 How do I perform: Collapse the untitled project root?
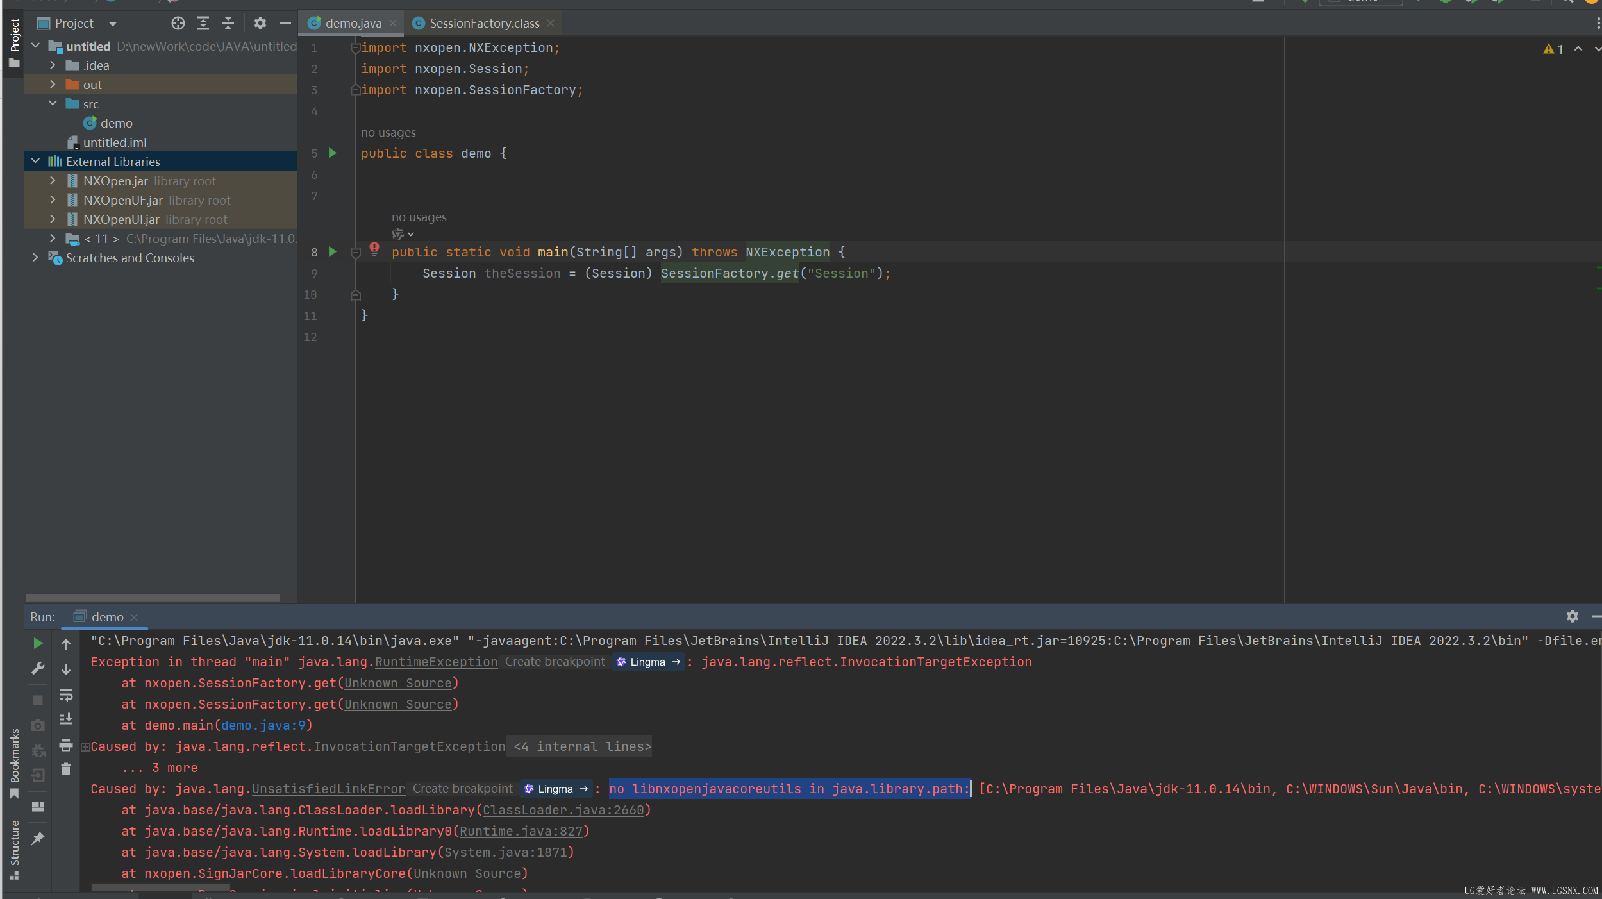tap(36, 46)
